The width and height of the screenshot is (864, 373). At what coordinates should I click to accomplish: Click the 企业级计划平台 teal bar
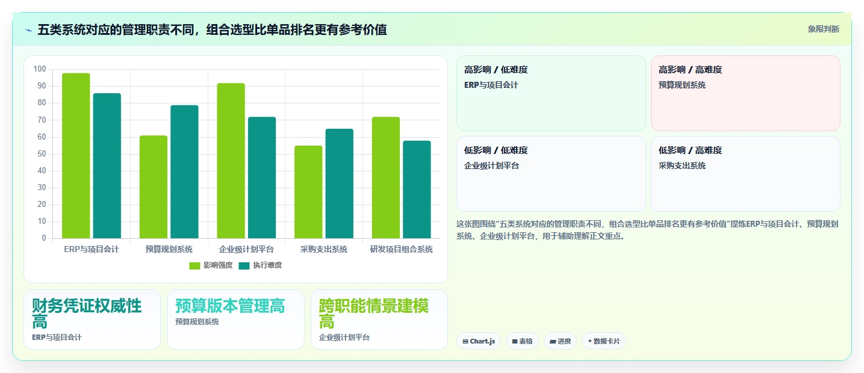pos(262,178)
